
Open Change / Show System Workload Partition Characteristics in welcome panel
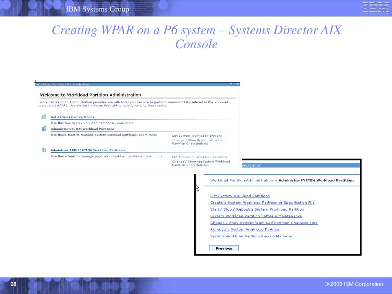[198, 142]
